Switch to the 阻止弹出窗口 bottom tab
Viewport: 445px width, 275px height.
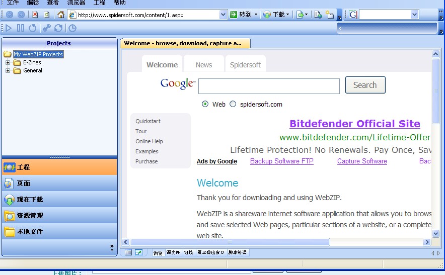(x=211, y=252)
